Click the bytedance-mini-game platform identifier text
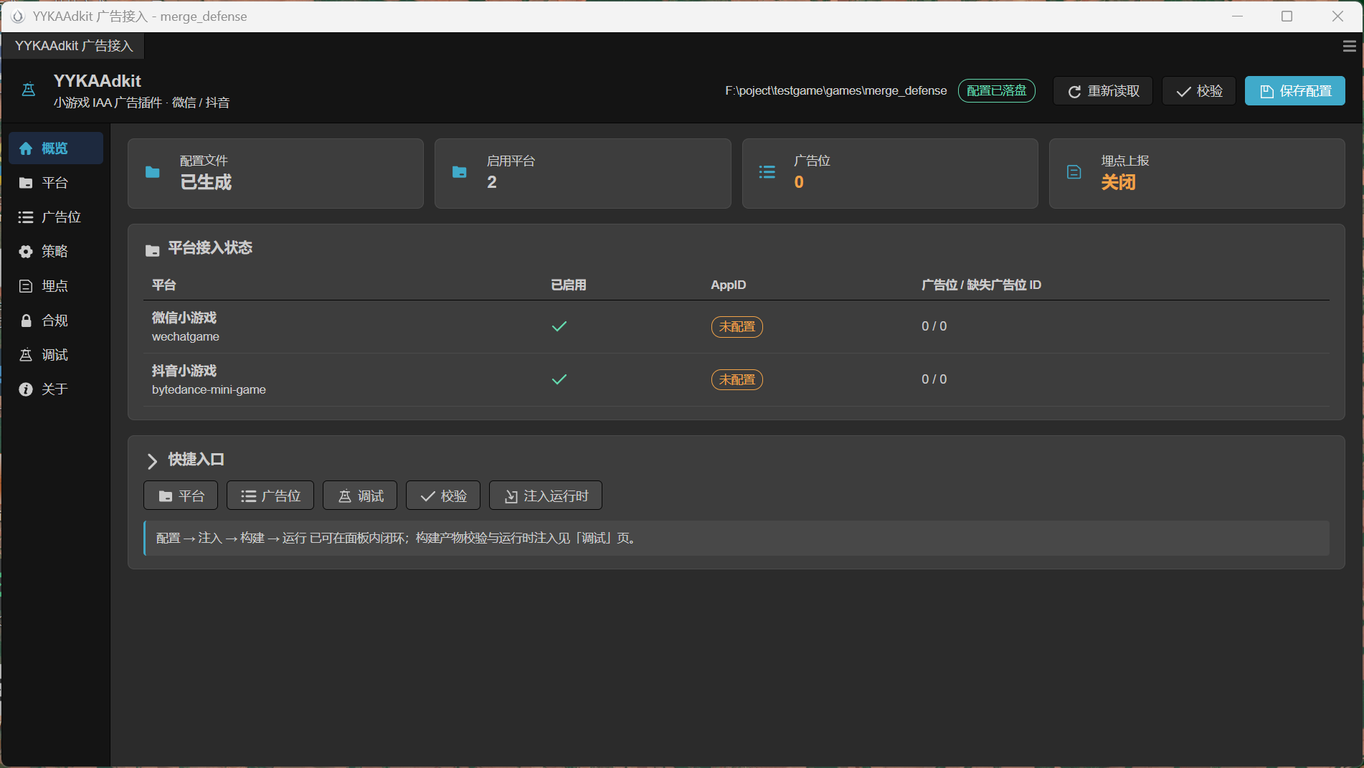 209,390
